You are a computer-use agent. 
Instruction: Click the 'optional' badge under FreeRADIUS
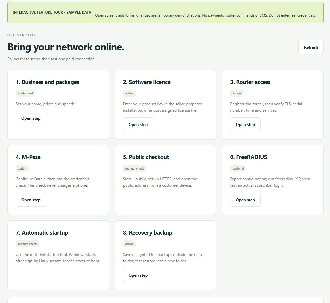pos(238,168)
